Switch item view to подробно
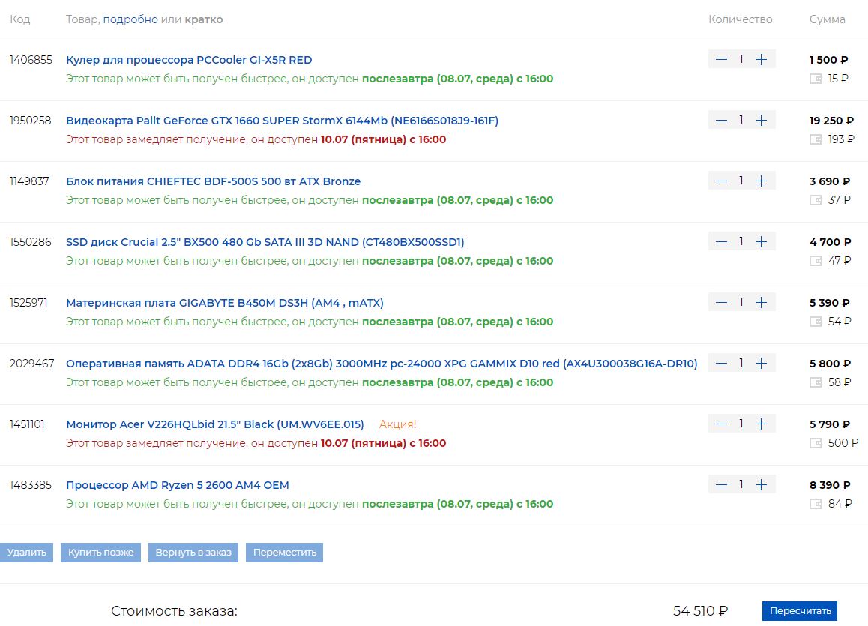The width and height of the screenshot is (868, 626). [x=130, y=19]
